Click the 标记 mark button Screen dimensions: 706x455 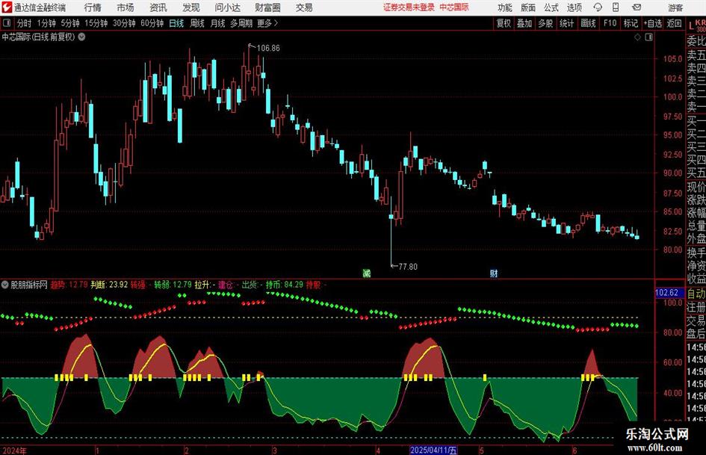[x=631, y=23]
